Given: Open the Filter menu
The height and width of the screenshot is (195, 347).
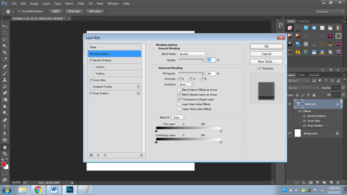Looking at the screenshot, I should [x=81, y=3].
